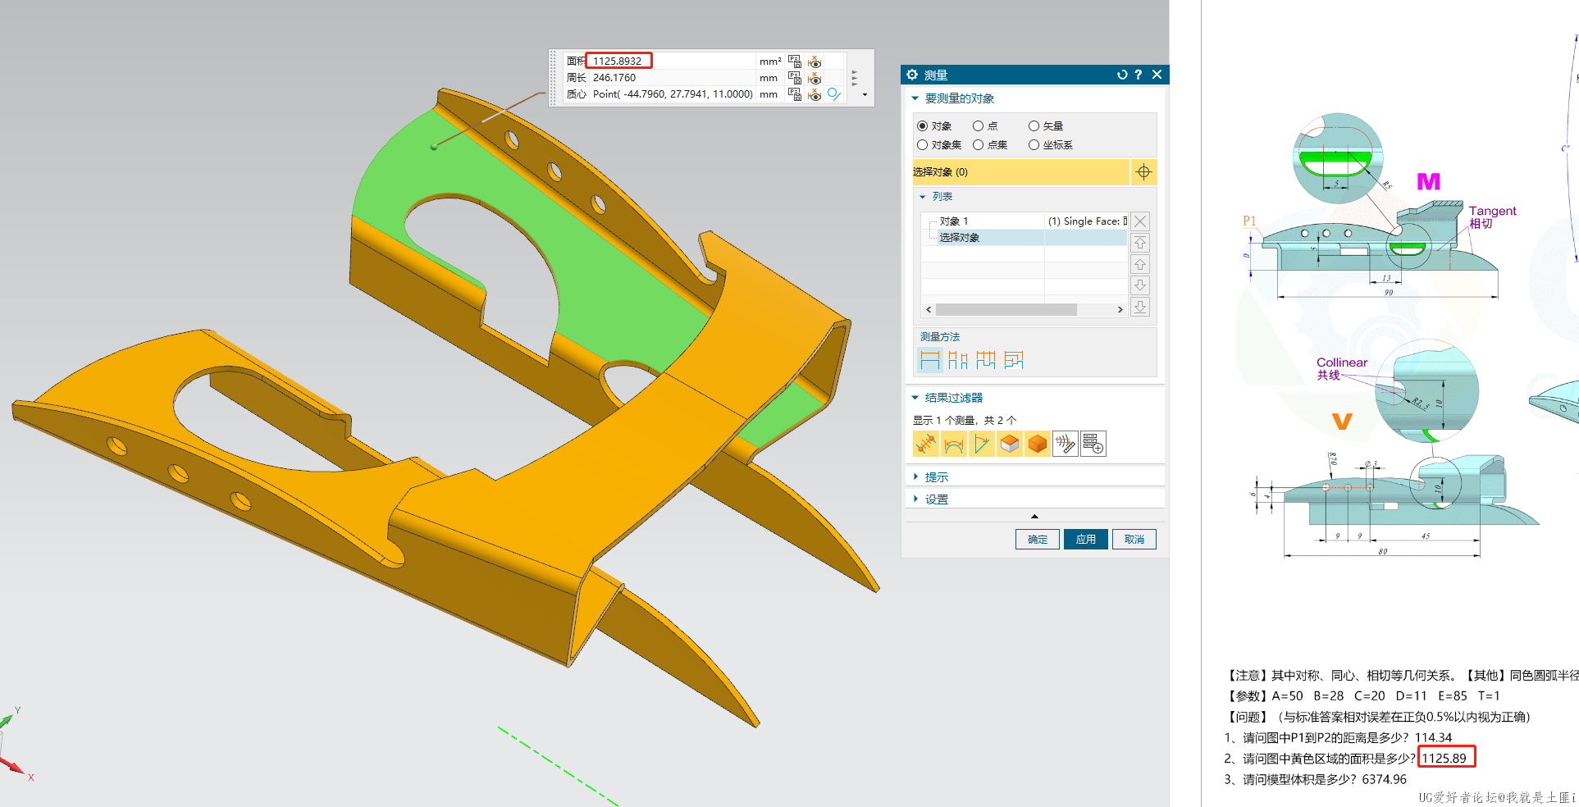1579x807 pixels.
Task: Select the 点 radio button
Action: pyautogui.click(x=979, y=126)
